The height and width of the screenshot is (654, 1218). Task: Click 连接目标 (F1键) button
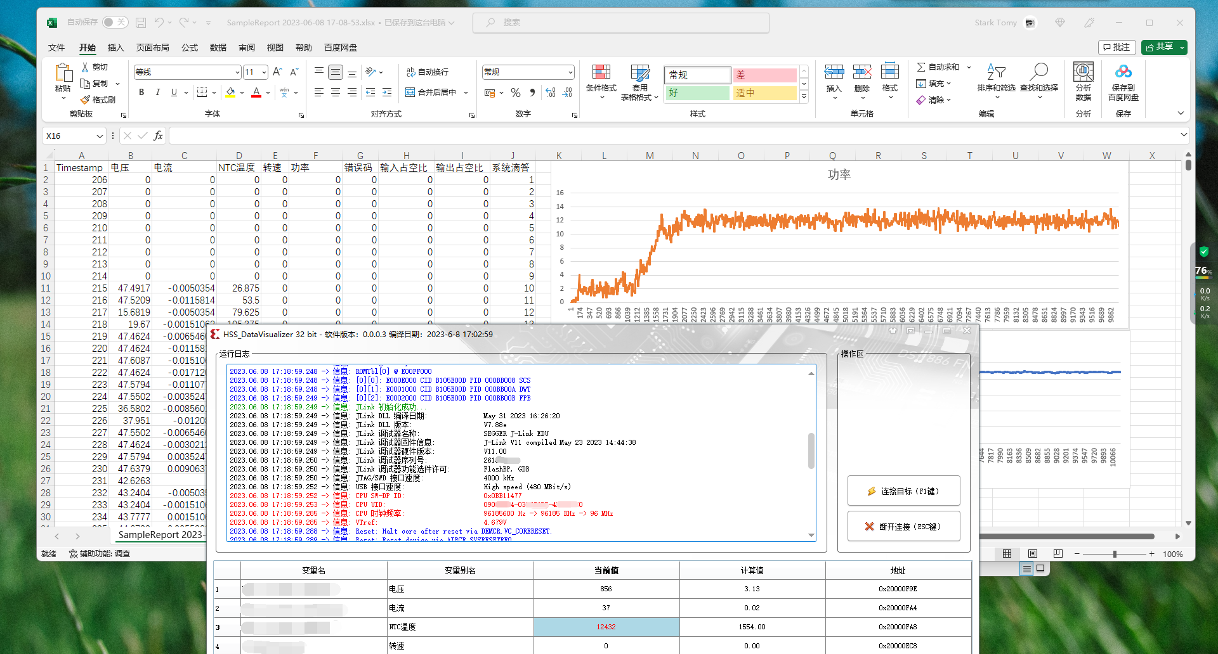[903, 491]
